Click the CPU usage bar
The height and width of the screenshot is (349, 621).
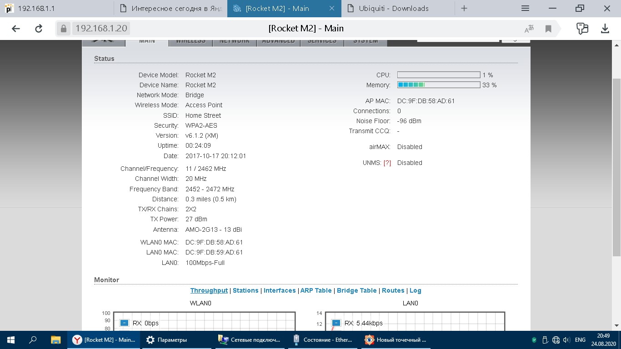(439, 75)
